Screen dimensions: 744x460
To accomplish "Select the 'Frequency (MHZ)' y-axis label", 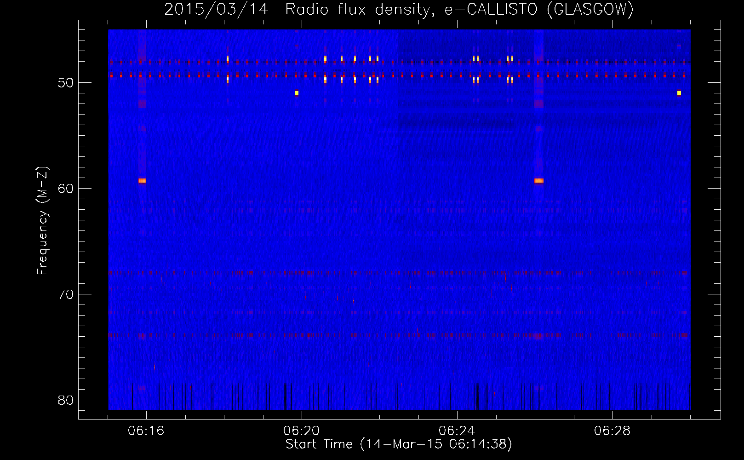I will (42, 220).
